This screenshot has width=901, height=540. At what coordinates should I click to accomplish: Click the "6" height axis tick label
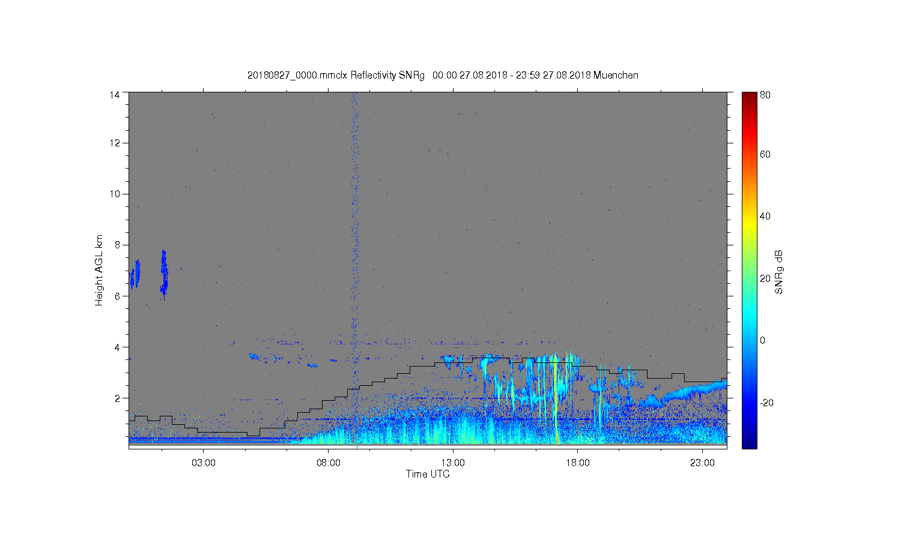coord(117,296)
